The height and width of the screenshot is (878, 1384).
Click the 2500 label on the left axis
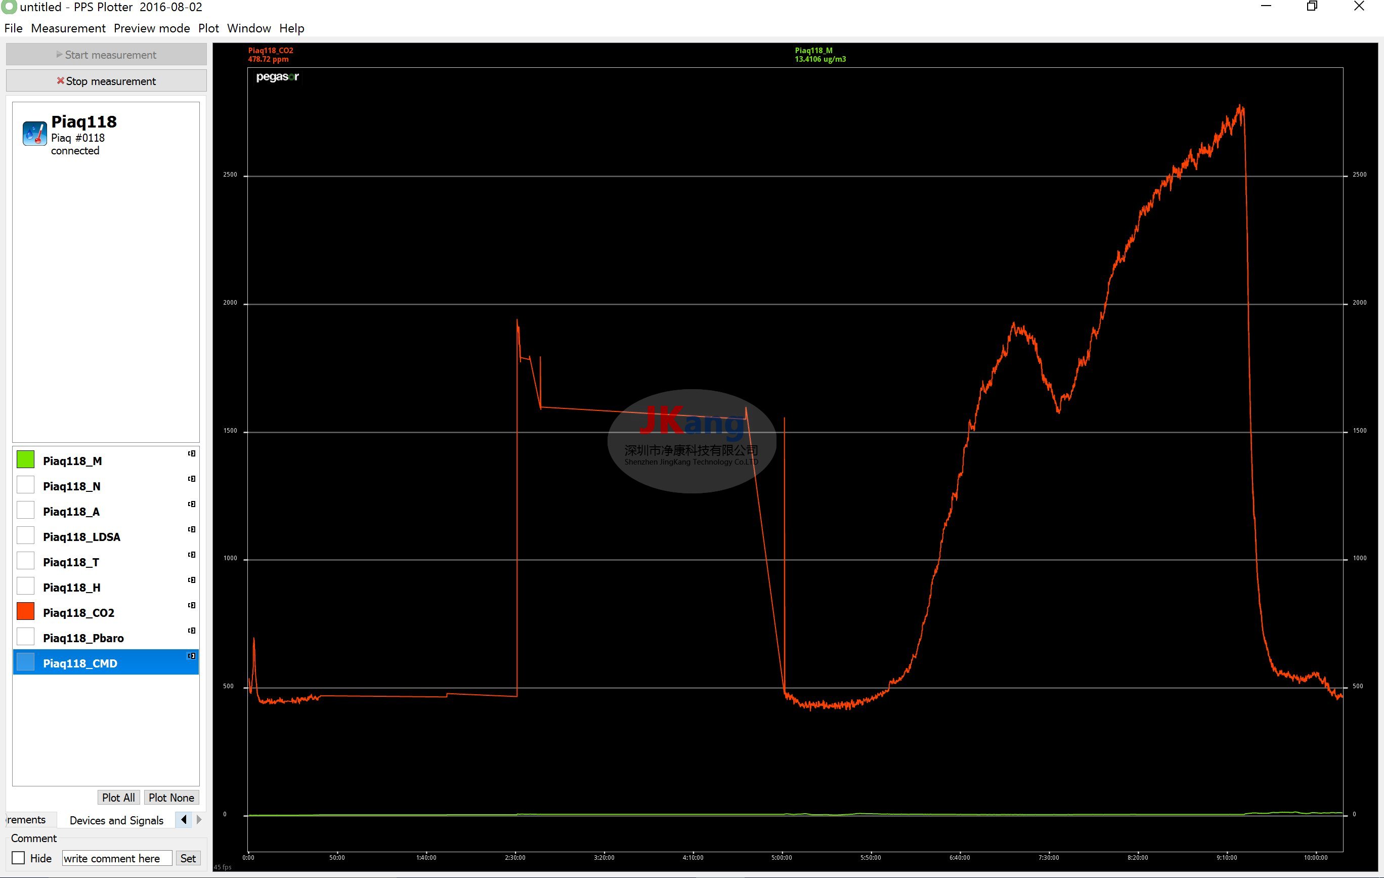click(230, 174)
